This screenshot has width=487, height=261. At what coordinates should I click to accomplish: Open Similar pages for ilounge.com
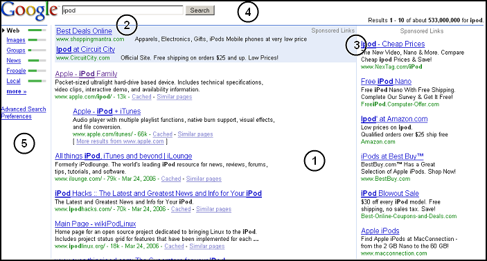click(204, 179)
